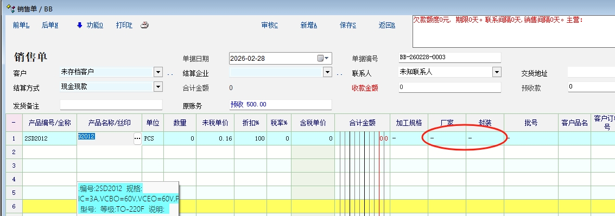Image resolution: width=615 pixels, height=216 pixels.
Task: Click the 含税单价 column header
Action: [x=313, y=123]
